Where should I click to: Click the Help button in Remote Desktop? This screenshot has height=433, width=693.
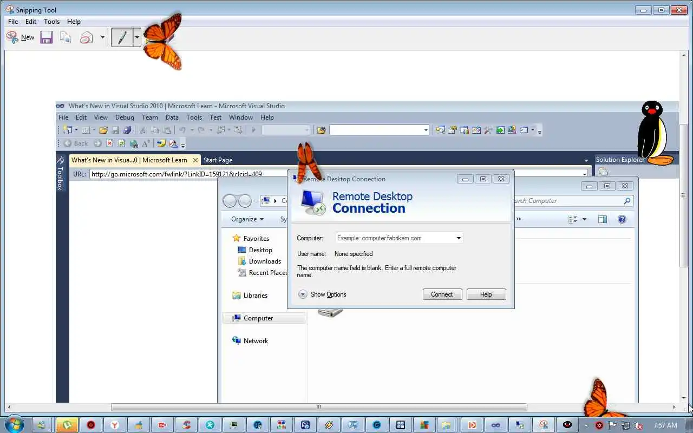486,294
